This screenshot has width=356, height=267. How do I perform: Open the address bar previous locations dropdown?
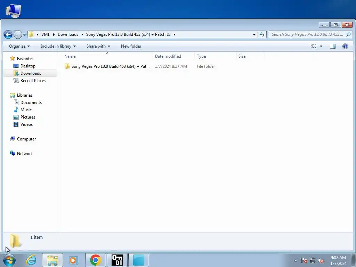pos(254,34)
